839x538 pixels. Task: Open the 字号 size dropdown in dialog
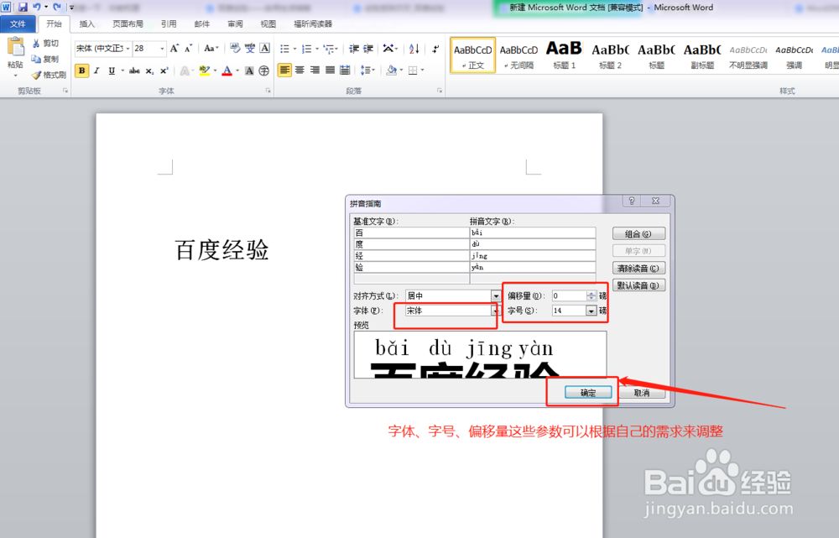click(591, 311)
